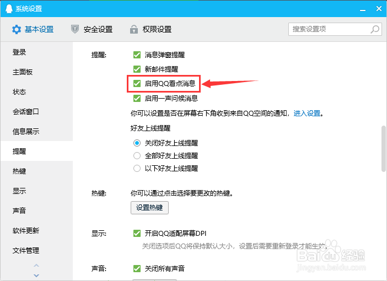Uncheck 新邮件提醒 checkbox
The height and width of the screenshot is (281, 387).
tap(137, 69)
